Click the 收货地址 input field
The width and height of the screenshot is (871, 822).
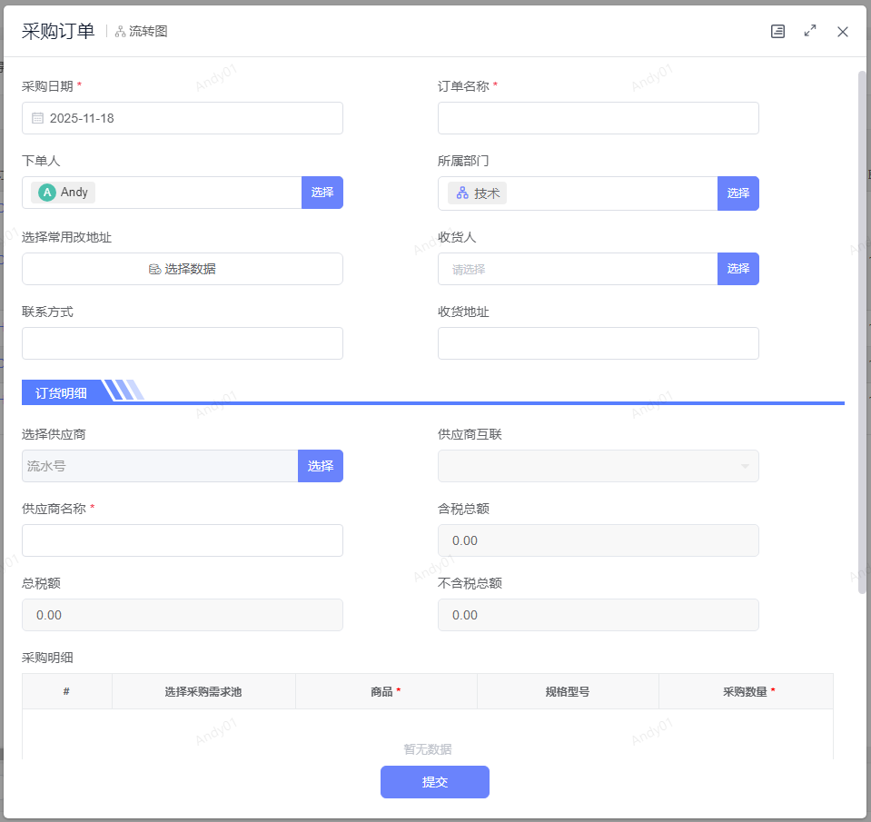pos(598,343)
